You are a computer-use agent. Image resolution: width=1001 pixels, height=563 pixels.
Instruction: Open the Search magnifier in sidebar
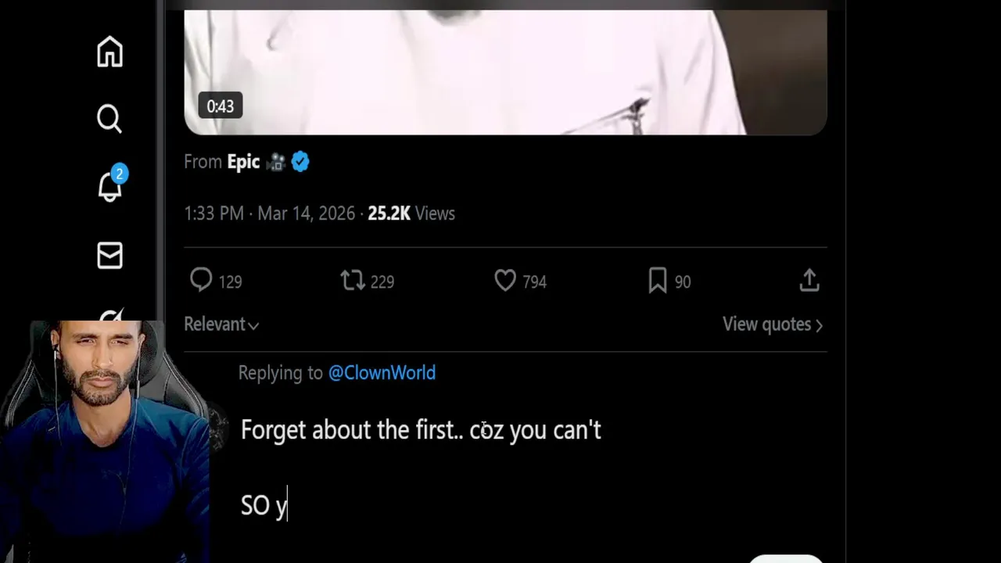coord(109,119)
